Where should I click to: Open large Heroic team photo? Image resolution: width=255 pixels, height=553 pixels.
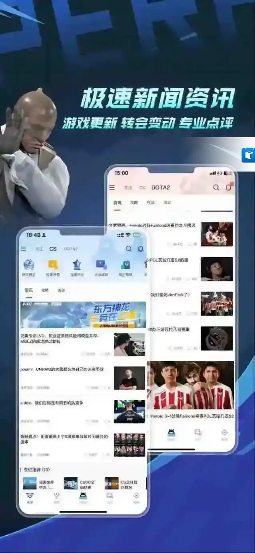tap(191, 385)
